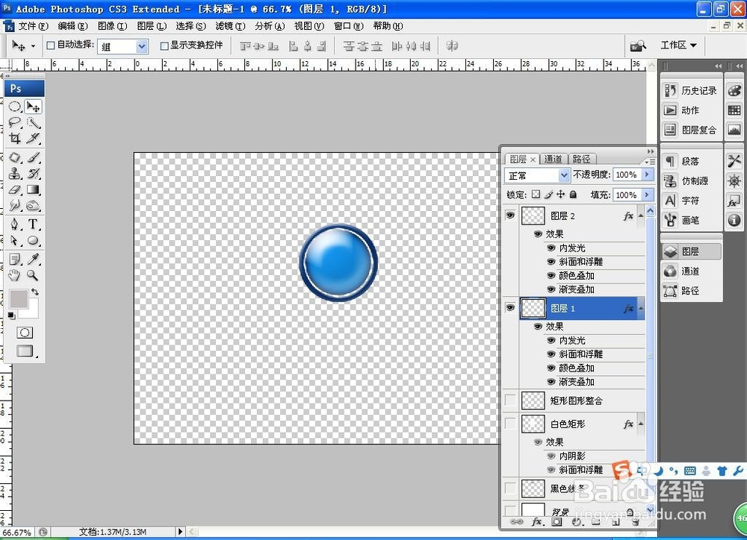Collapse effects list of 图层 2

[641, 216]
